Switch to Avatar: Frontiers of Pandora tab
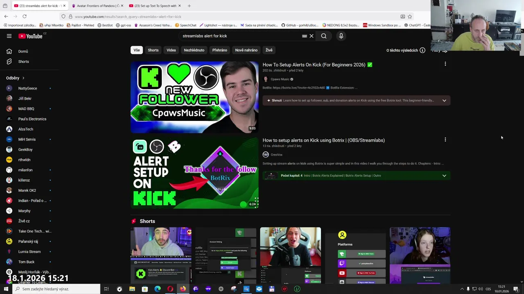 (x=97, y=6)
